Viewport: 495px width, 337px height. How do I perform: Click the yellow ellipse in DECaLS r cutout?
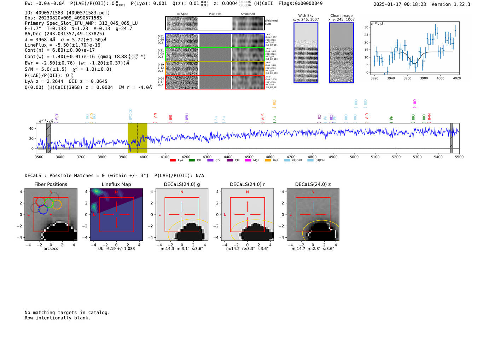click(x=252, y=231)
